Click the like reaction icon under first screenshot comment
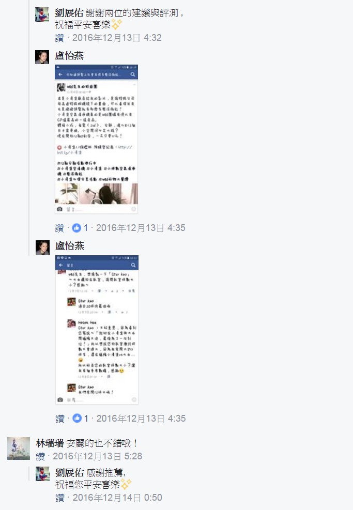The width and height of the screenshot is (353, 510). tap(76, 228)
